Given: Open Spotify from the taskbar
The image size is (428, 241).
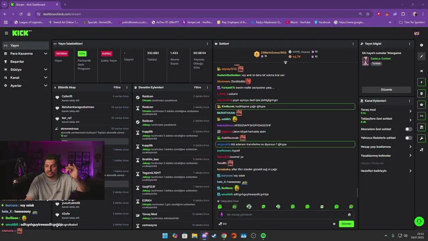Looking at the screenshot, I should [263, 236].
